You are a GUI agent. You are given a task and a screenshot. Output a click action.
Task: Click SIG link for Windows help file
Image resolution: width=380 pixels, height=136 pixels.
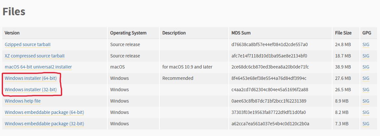pos(366,101)
